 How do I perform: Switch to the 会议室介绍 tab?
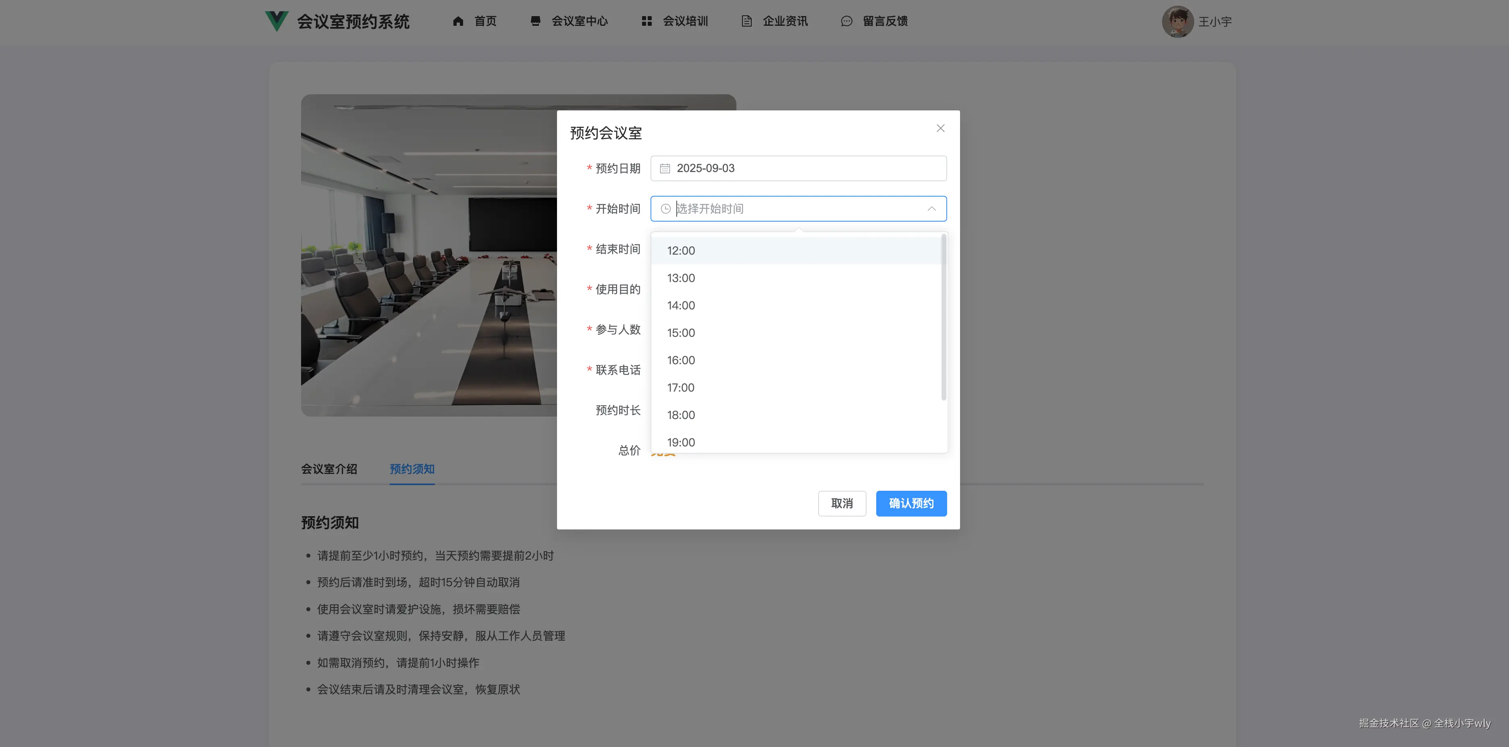tap(329, 469)
